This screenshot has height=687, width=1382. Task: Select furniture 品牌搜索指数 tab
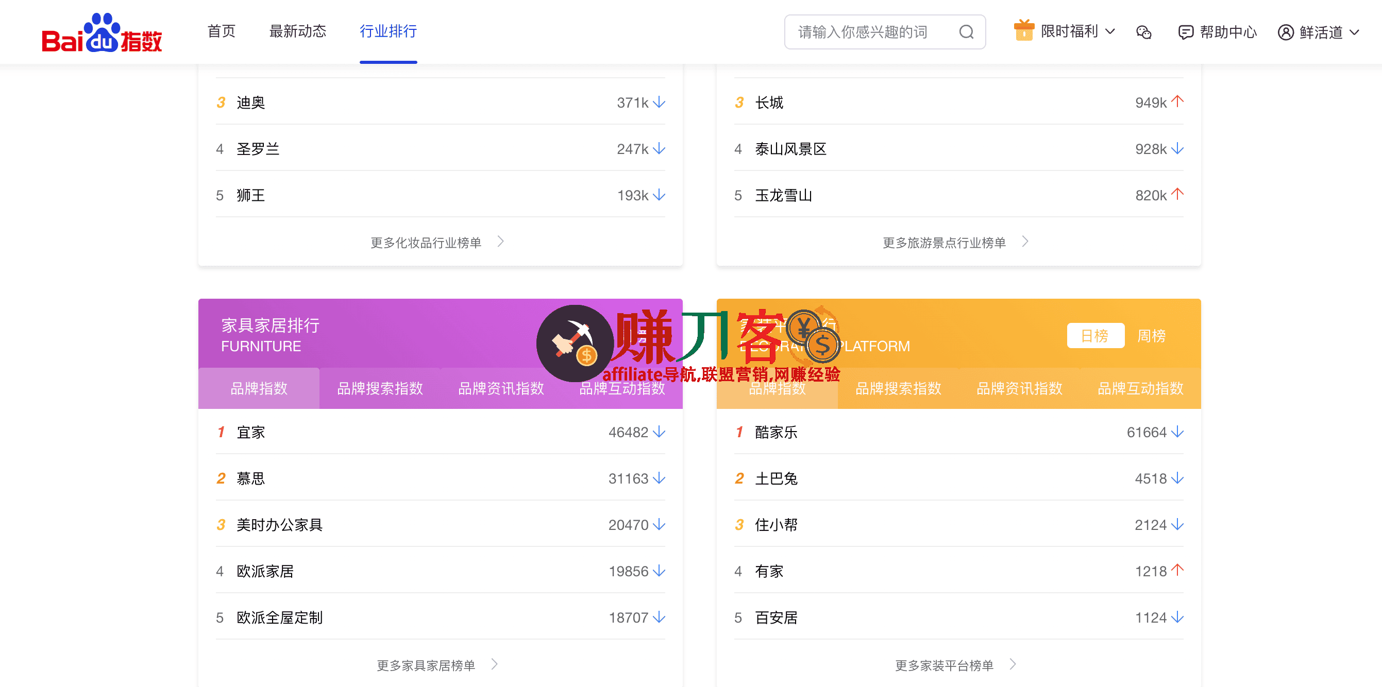click(380, 388)
